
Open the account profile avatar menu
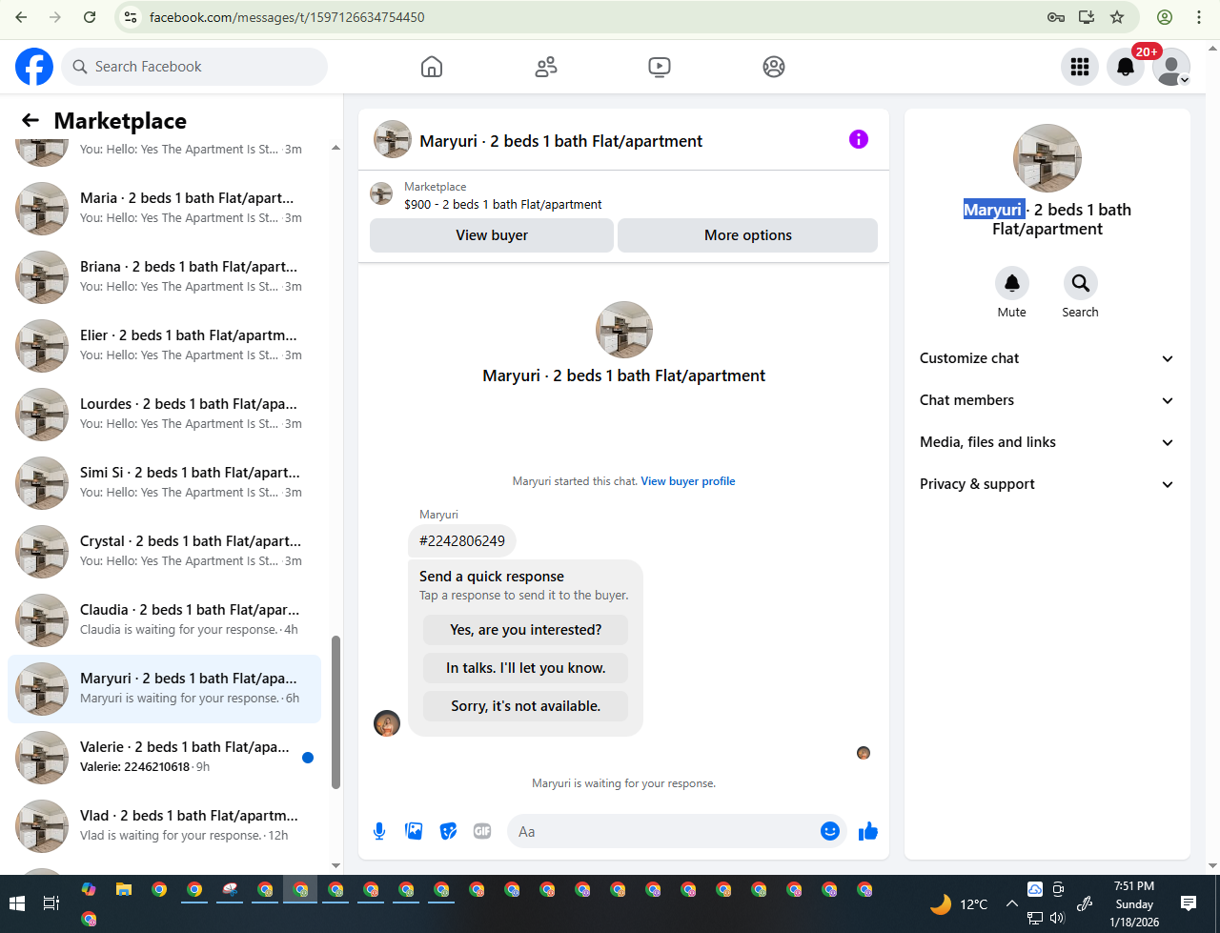click(x=1171, y=67)
